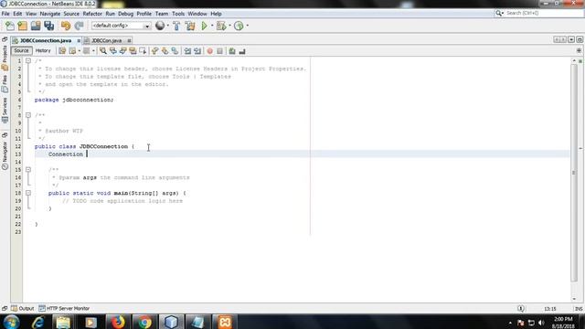Screen dimensions: 585x329
Task: Click red Start Macro Recording icon
Action: 209,51
